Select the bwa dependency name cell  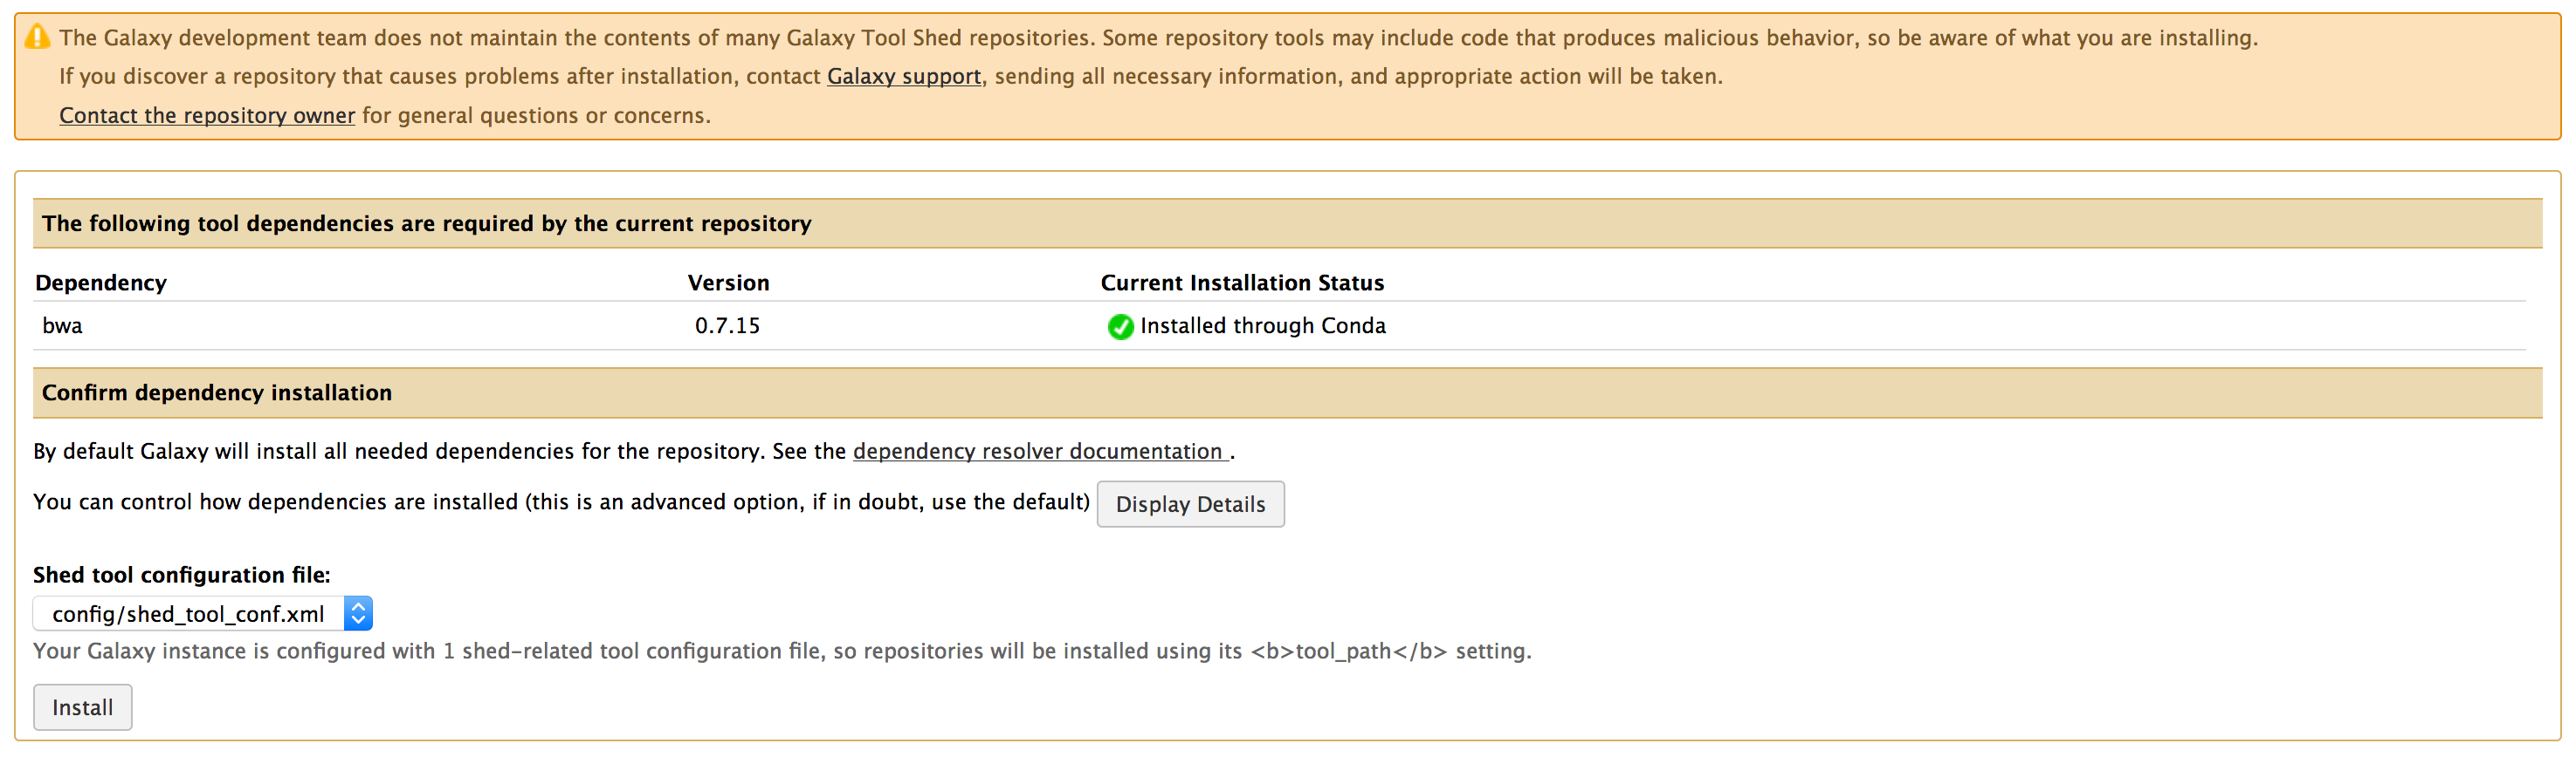(x=62, y=326)
